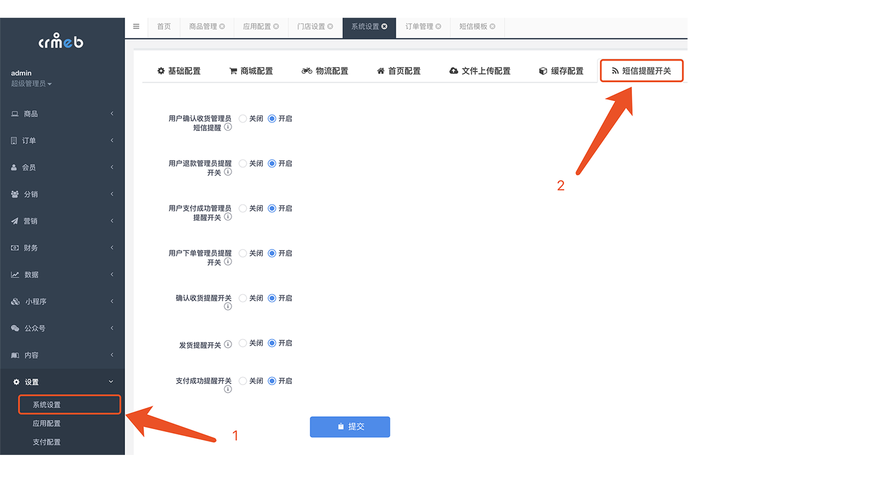Click the hamburger menu icon beside the tabs

coord(136,26)
